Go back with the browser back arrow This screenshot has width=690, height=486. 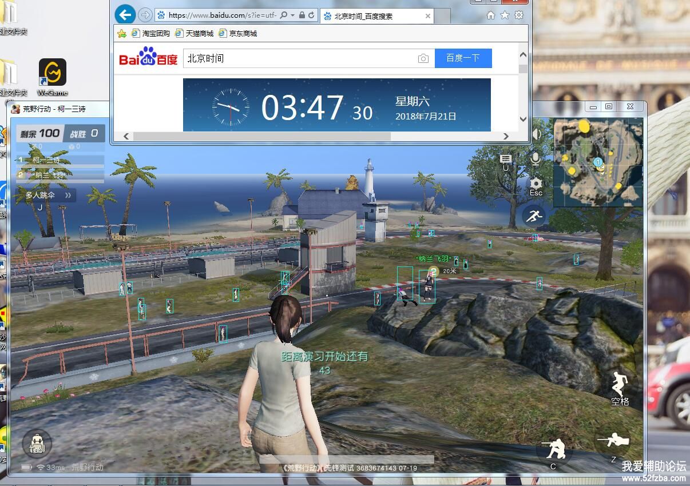pos(125,15)
